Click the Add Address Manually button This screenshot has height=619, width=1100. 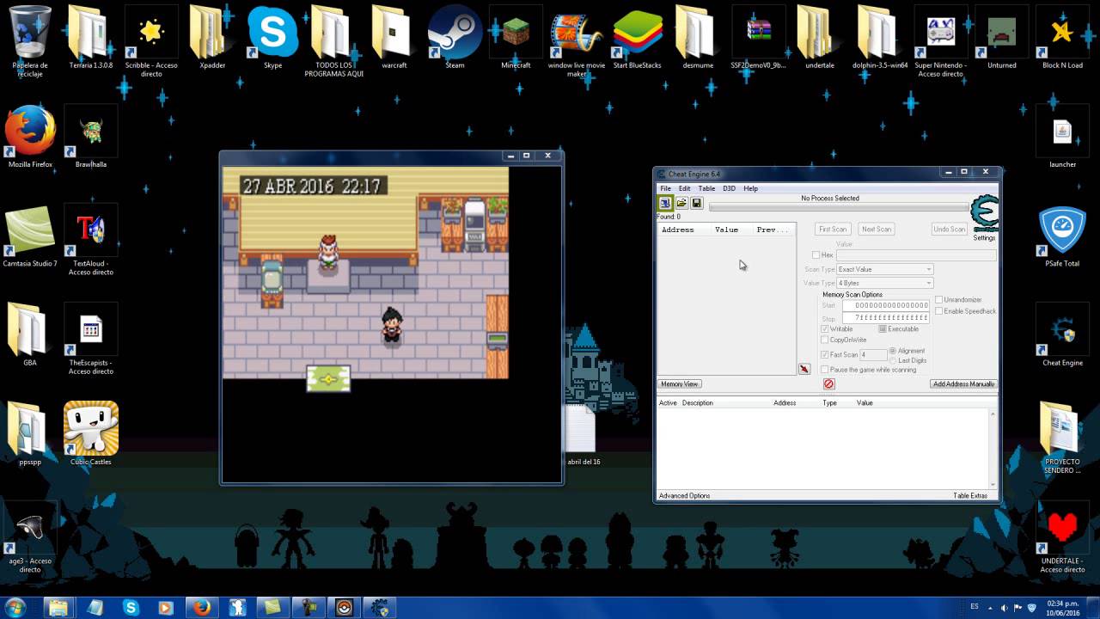coord(963,384)
